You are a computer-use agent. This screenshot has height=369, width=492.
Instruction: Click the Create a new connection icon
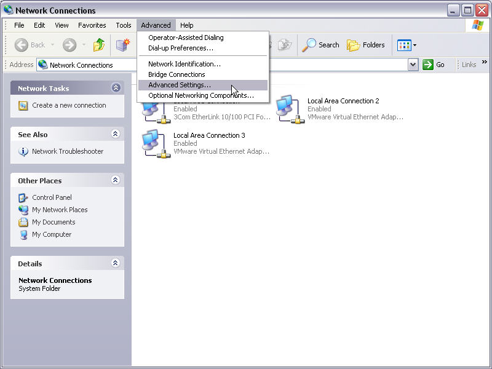tap(23, 106)
